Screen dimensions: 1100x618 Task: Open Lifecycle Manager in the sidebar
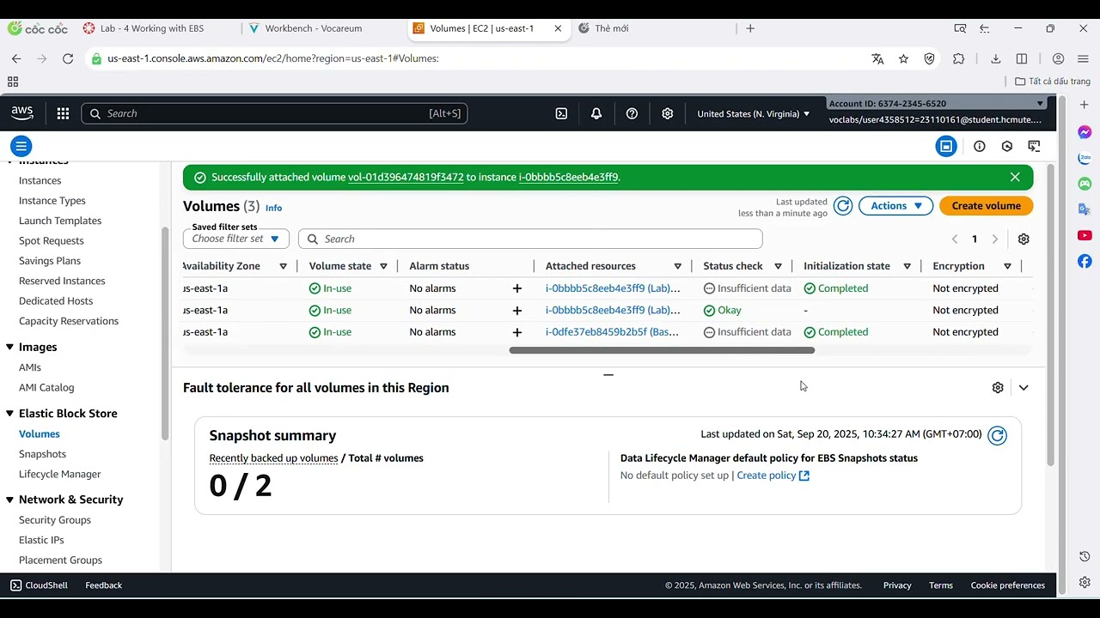click(x=59, y=474)
